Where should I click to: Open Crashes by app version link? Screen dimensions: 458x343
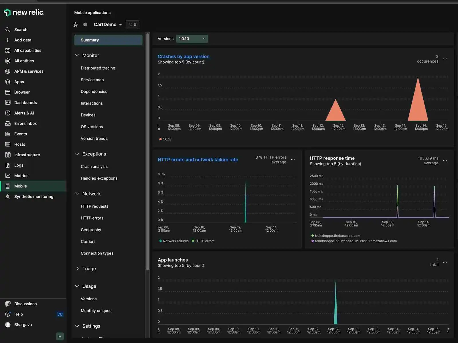(x=183, y=57)
